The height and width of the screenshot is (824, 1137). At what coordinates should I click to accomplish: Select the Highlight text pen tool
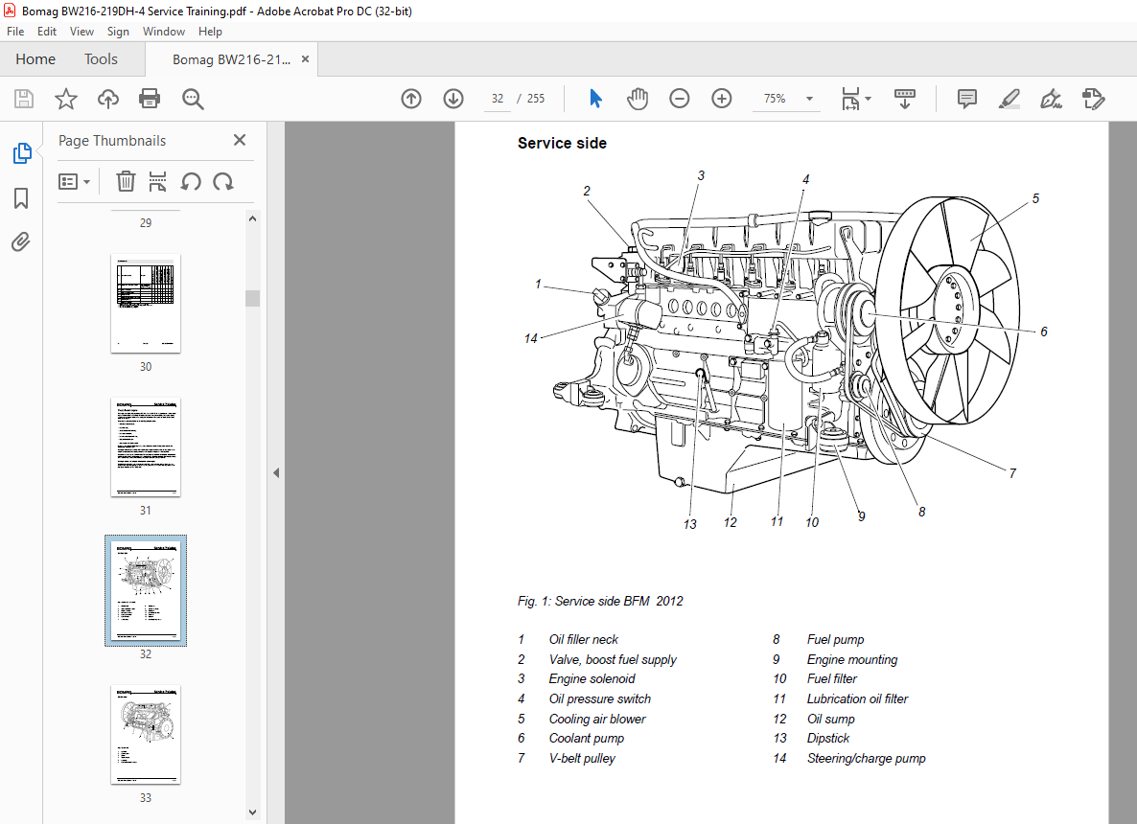click(x=1009, y=99)
